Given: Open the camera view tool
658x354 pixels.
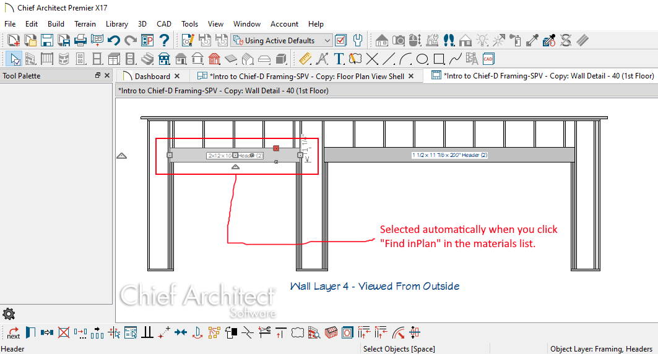Looking at the screenshot, I should pyautogui.click(x=399, y=41).
